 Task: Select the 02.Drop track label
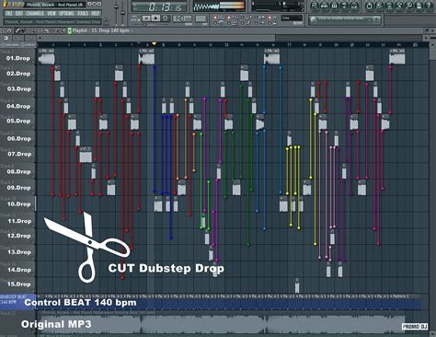[x=18, y=74]
